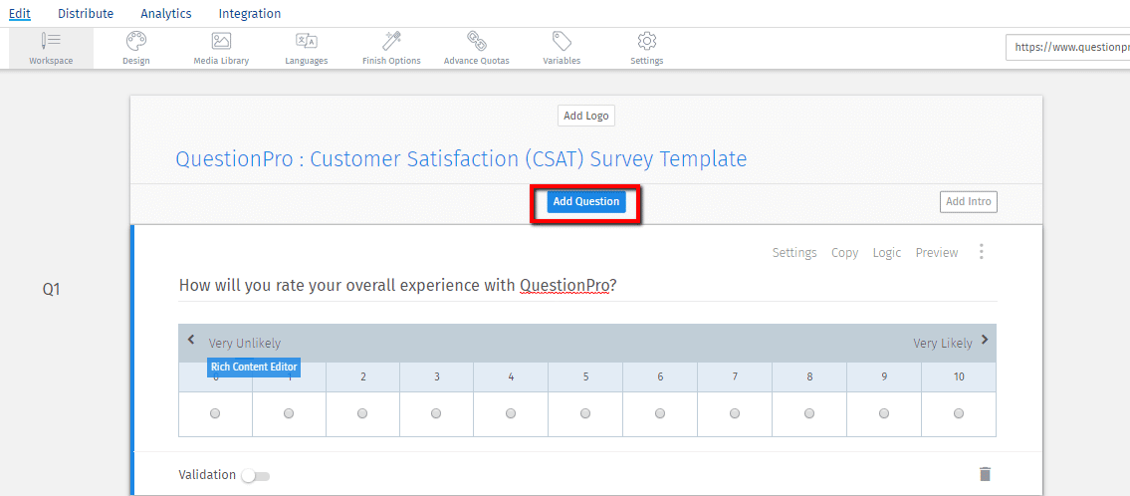Screen dimensions: 1130x496
Task: Select radio button under rating 9
Action: [x=883, y=413]
